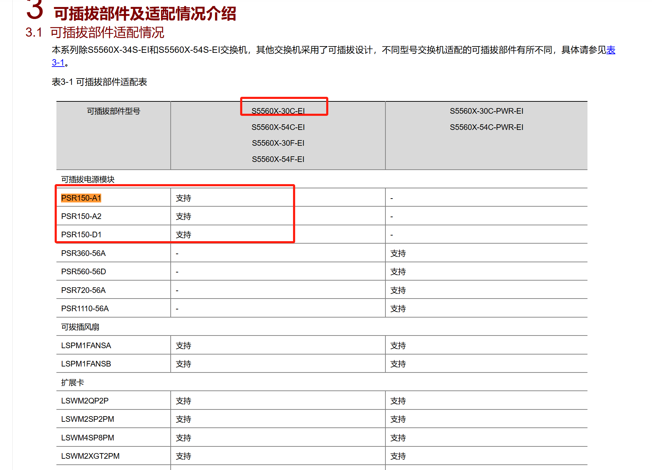Click the table caption 表3-1 可插拔部件适配表
The height and width of the screenshot is (470, 652).
(99, 82)
